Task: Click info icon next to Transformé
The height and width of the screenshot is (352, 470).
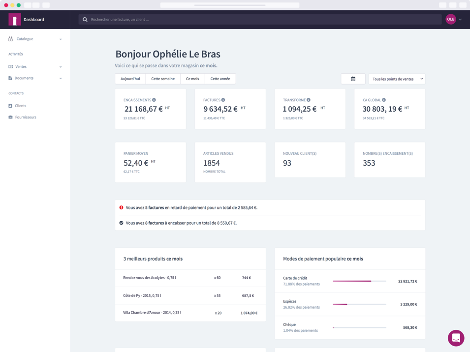Action: click(x=309, y=100)
